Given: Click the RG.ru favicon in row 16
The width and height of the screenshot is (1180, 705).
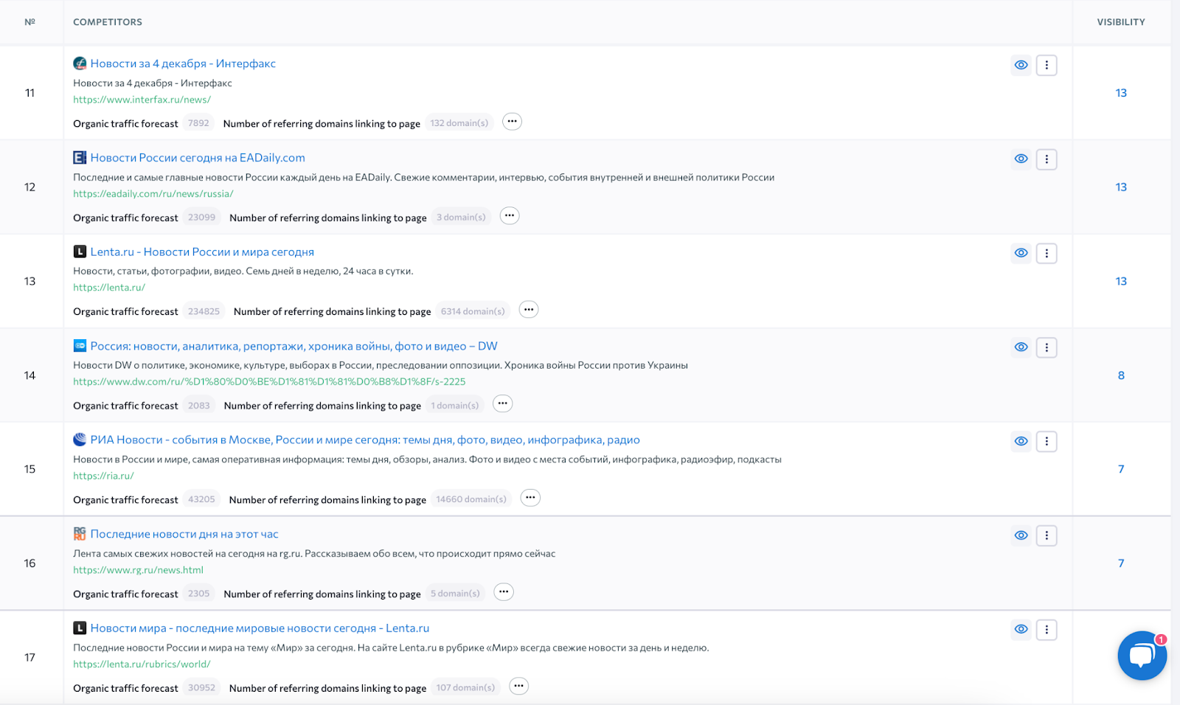Looking at the screenshot, I should pos(80,534).
